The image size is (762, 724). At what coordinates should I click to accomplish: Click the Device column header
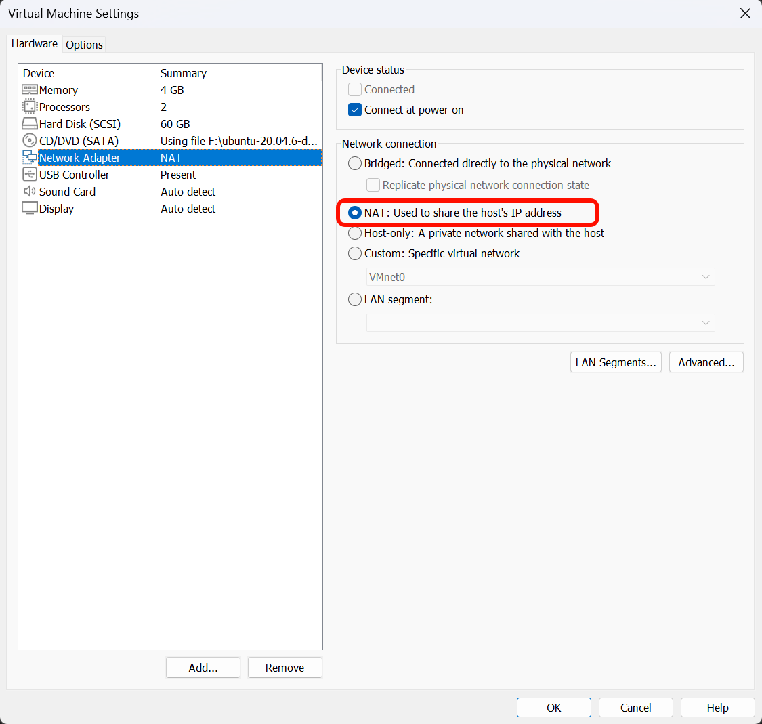click(x=39, y=73)
